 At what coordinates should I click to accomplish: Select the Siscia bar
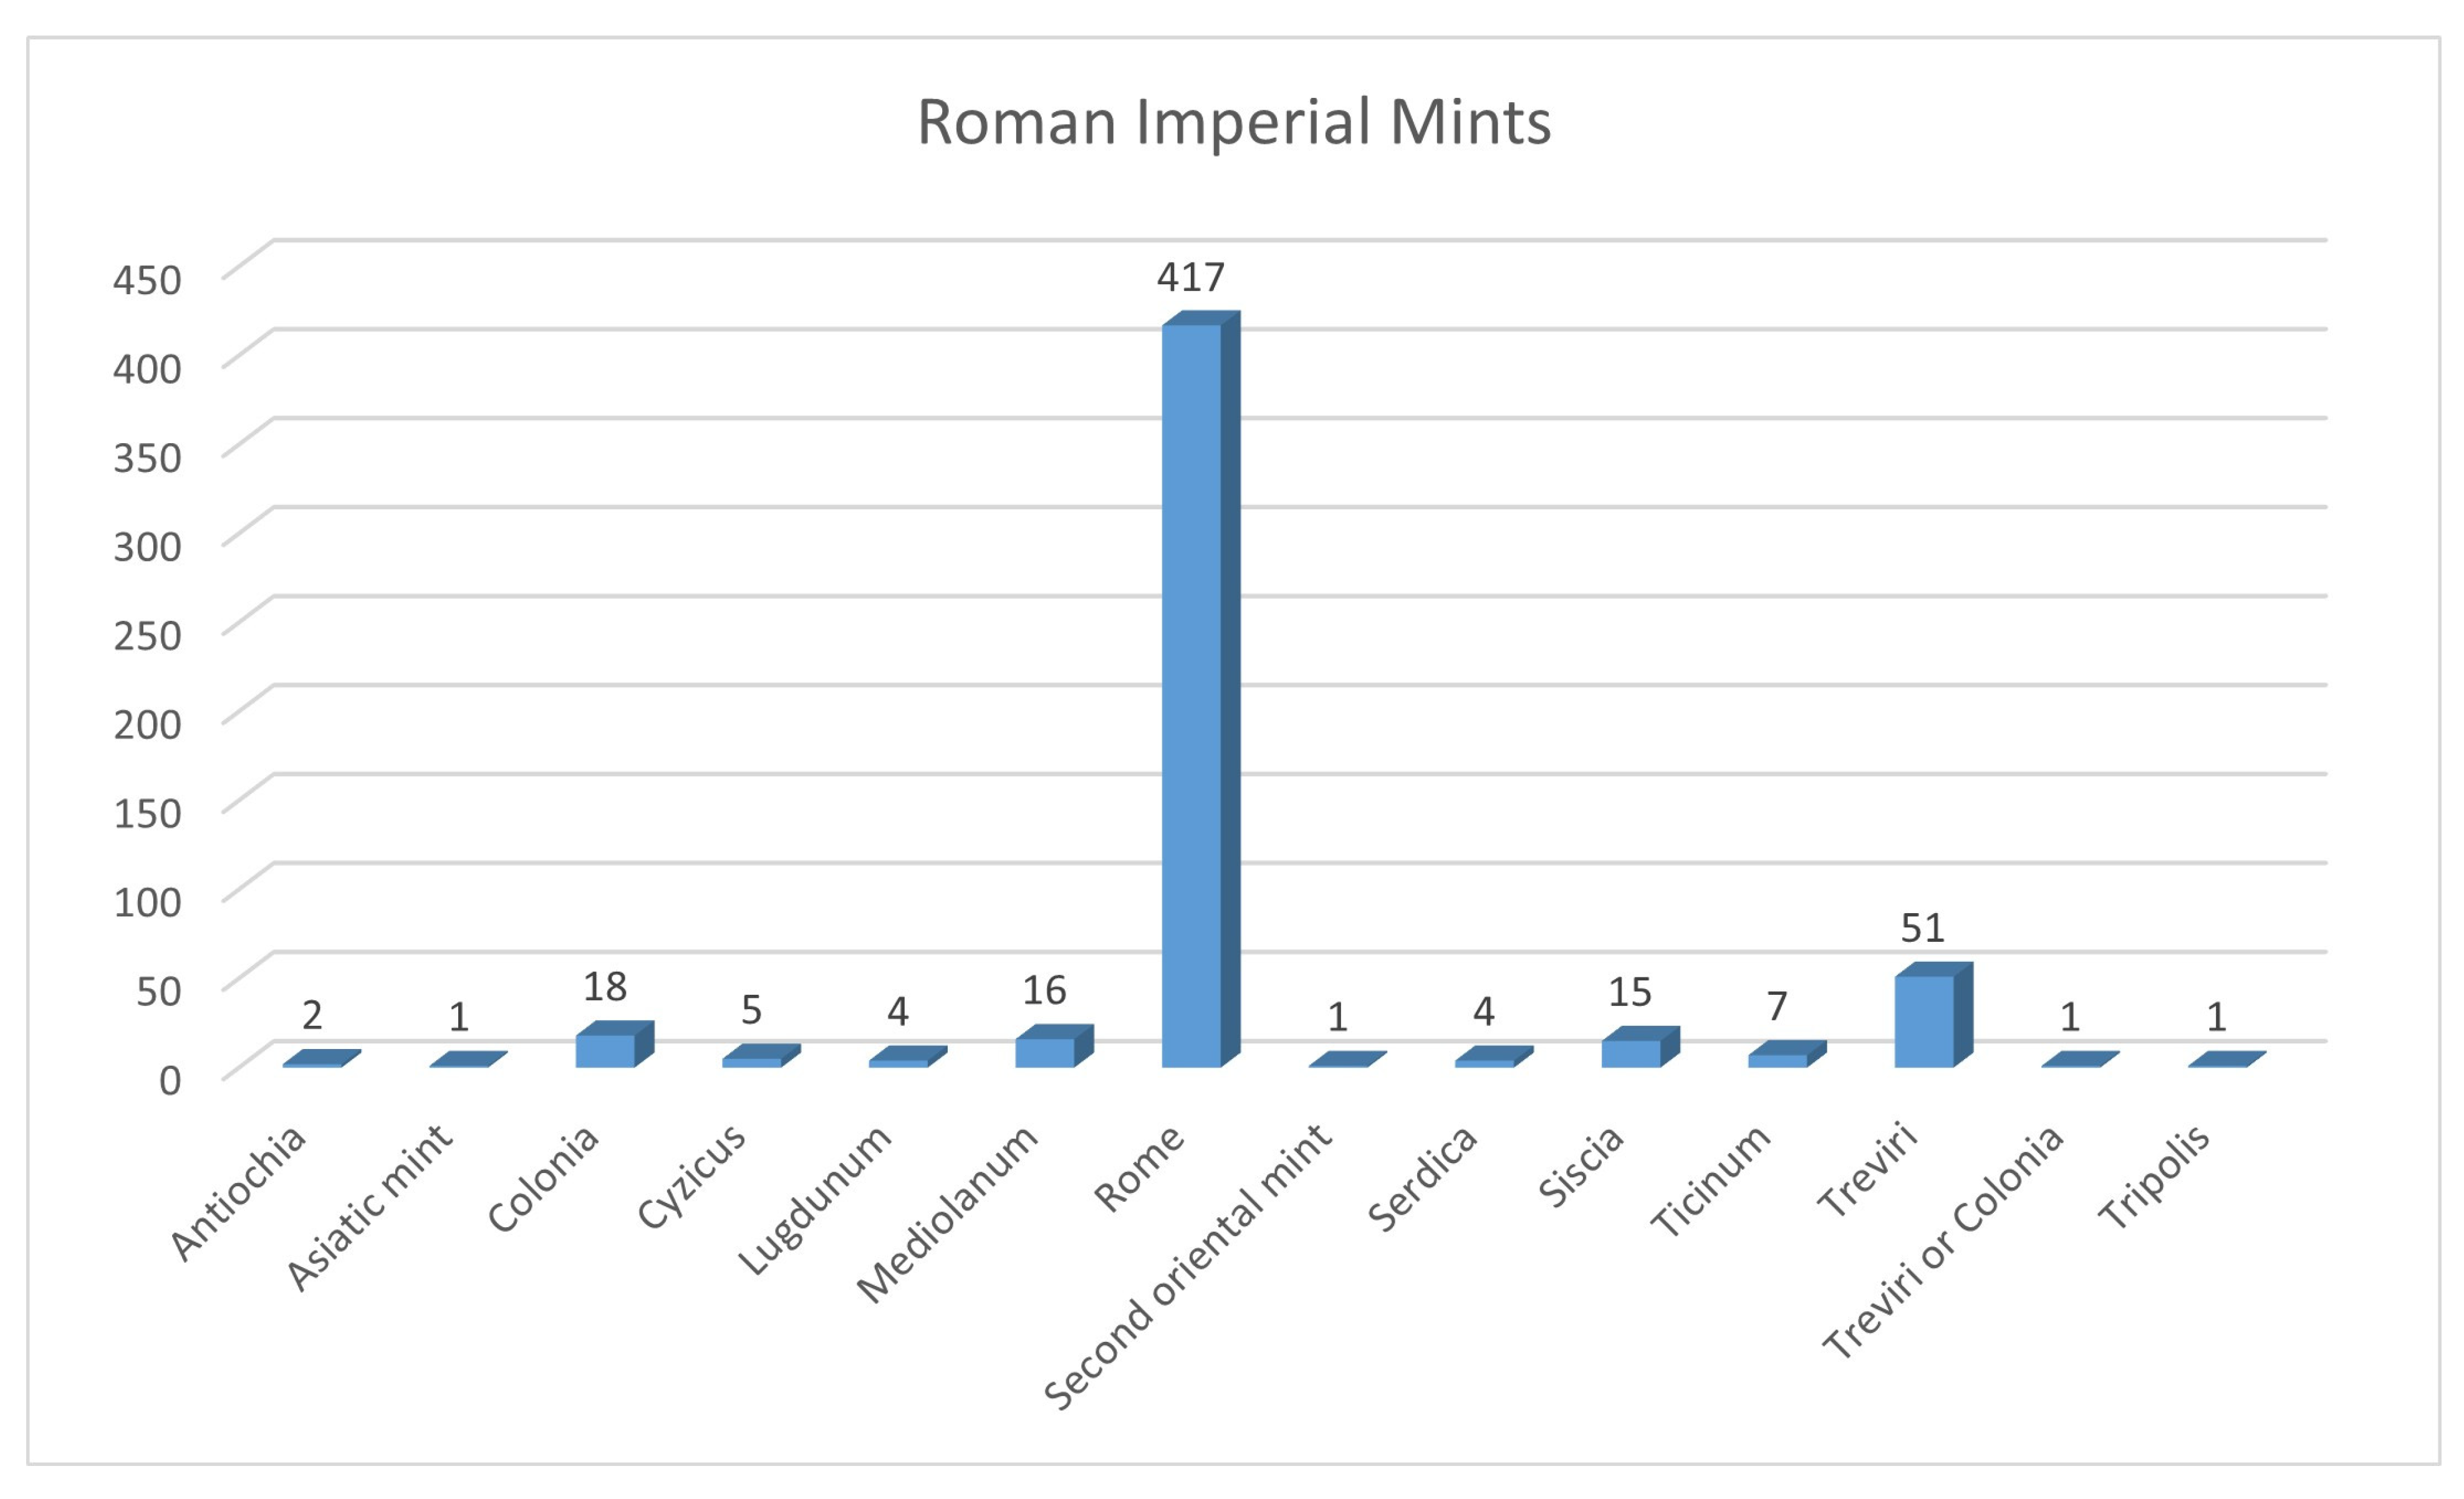(1631, 1053)
